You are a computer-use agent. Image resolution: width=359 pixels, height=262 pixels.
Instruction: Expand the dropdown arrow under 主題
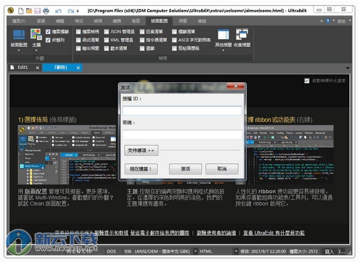click(36, 50)
